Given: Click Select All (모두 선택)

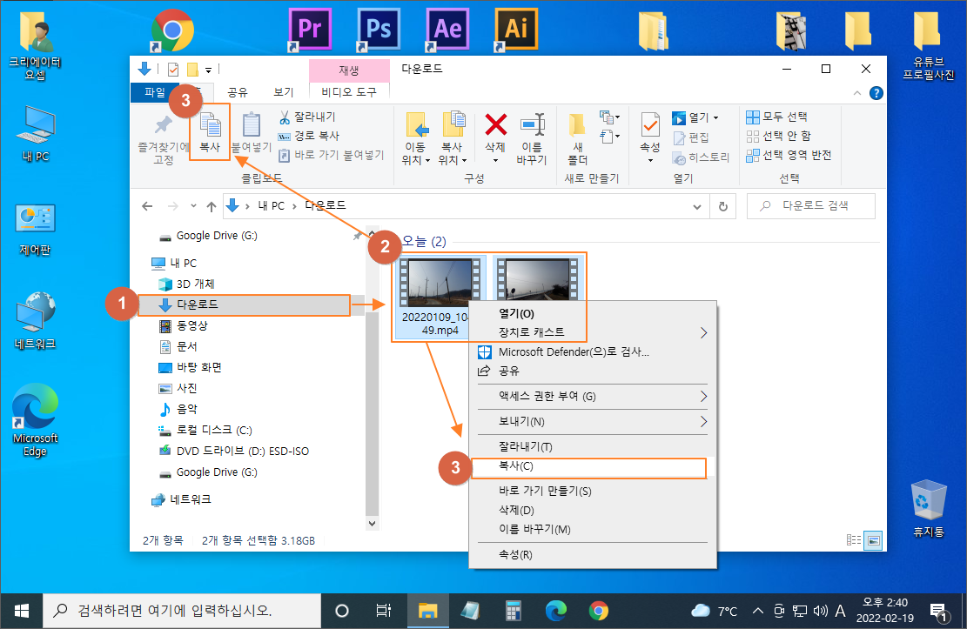Looking at the screenshot, I should pos(776,117).
